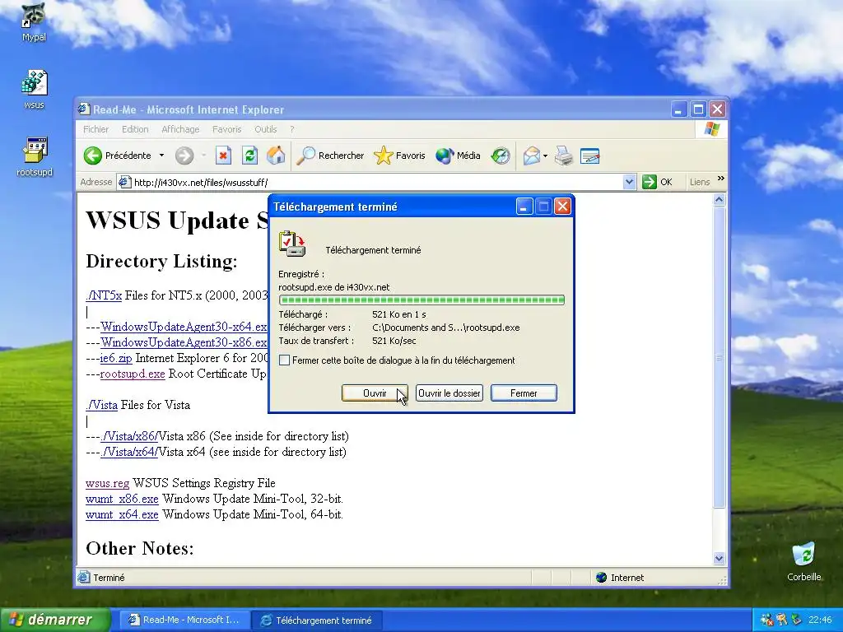Click the first system tray icon
Screen dimensions: 843x632
click(x=766, y=620)
